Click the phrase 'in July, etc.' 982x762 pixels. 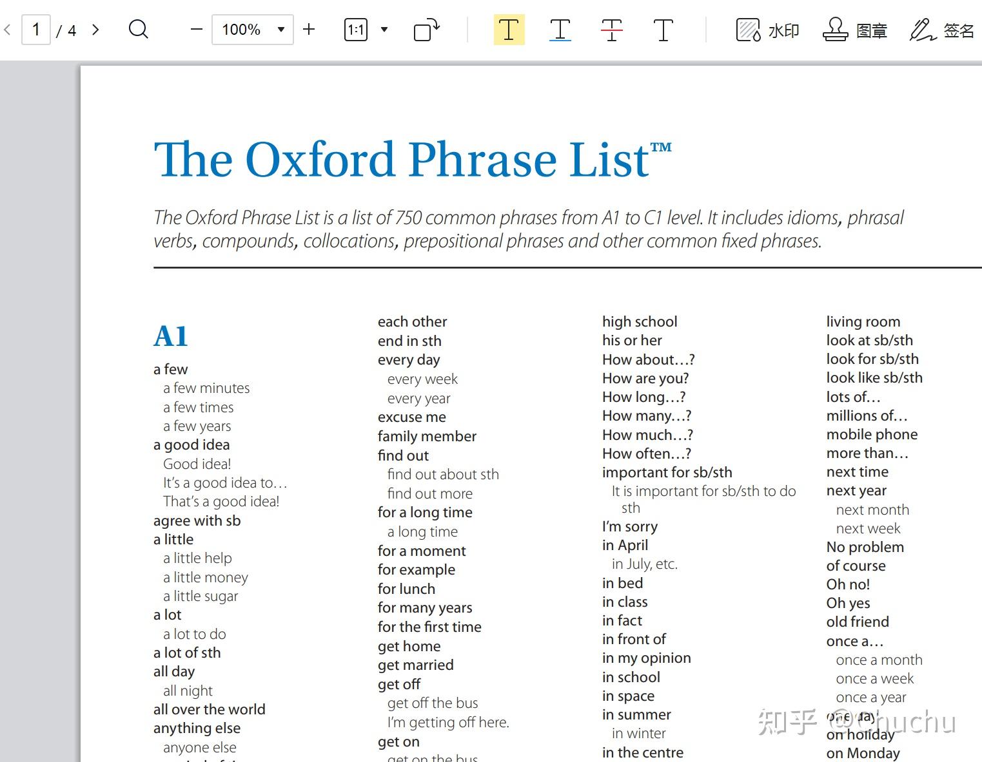645,564
